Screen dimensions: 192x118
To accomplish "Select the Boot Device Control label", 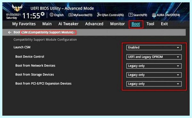I will [30, 57].
